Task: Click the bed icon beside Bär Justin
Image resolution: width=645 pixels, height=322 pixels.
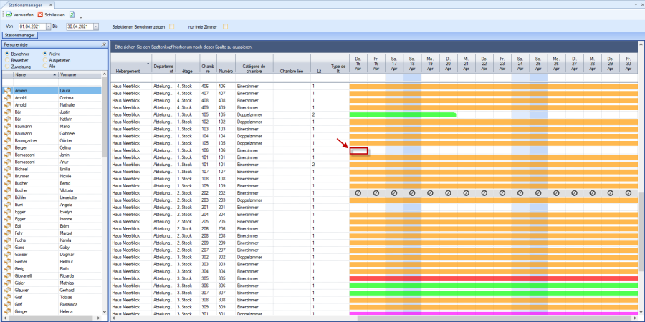Action: coord(7,112)
